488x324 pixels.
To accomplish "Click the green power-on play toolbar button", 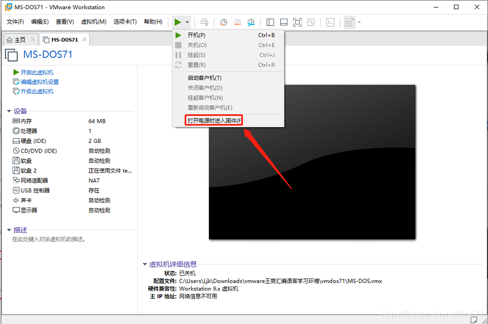I will tap(178, 22).
